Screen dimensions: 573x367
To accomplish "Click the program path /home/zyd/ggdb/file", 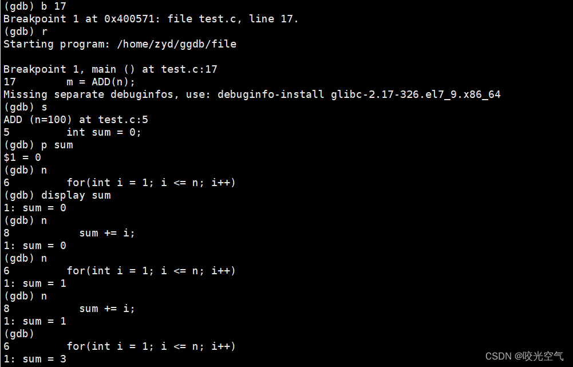I will [x=176, y=44].
